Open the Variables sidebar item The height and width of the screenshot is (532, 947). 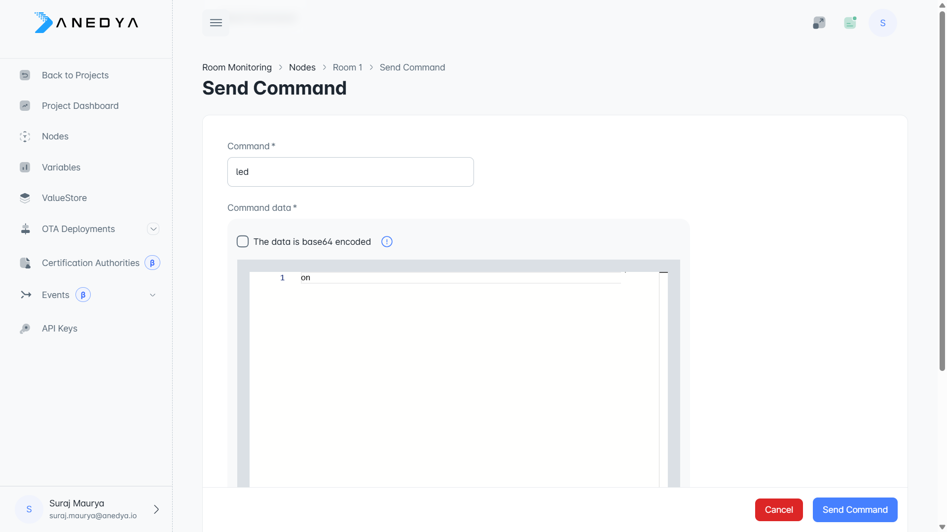click(x=61, y=167)
